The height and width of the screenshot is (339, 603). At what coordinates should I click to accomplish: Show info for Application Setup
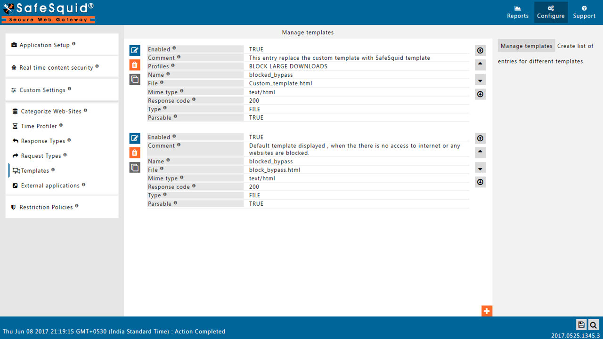click(74, 44)
